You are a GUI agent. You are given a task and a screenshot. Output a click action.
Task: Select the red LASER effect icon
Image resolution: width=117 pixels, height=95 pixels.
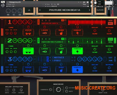pos(45,32)
